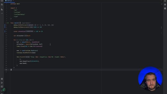Open the Project tool window folder icon

pos(2,1)
